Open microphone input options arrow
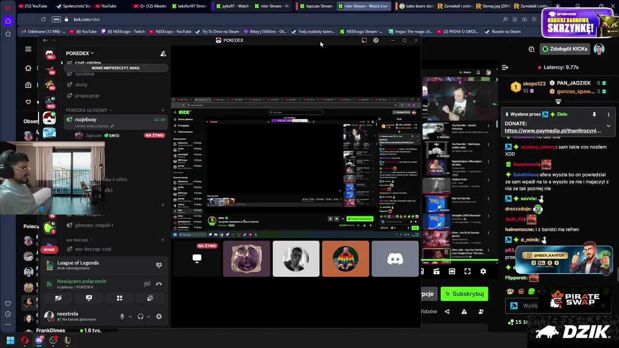This screenshot has height=348, width=619. [x=130, y=317]
